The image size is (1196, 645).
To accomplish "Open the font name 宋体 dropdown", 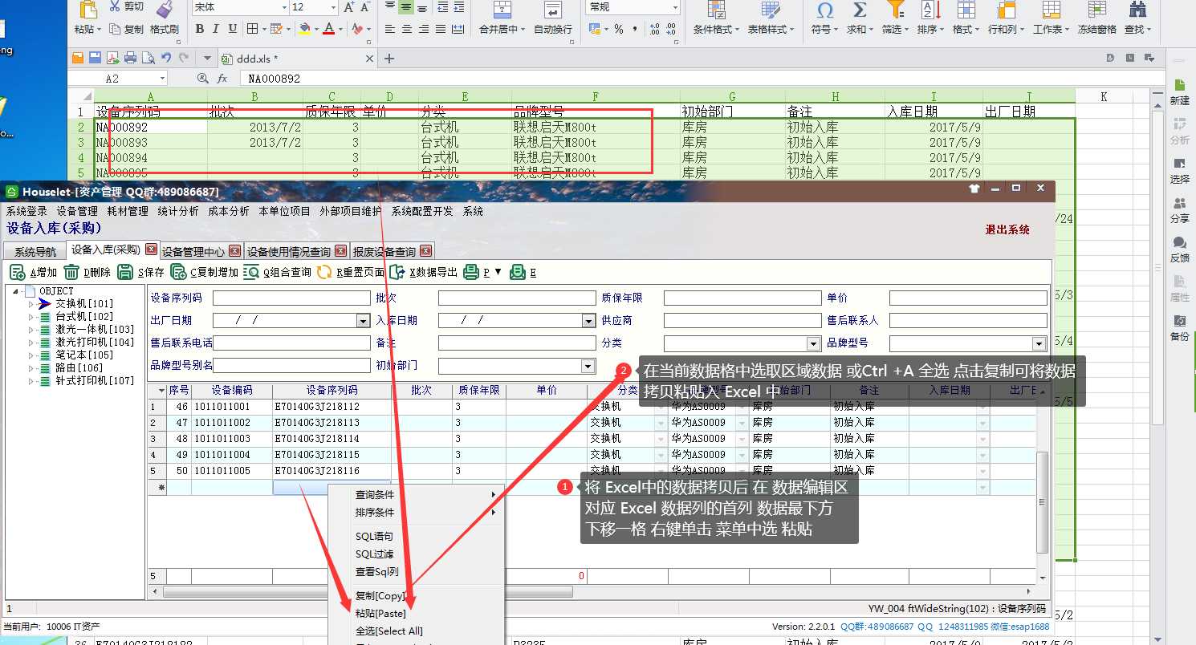I will tap(284, 7).
